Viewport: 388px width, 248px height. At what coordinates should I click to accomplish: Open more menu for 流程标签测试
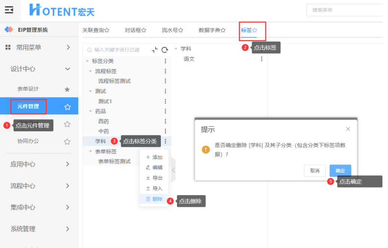pyautogui.click(x=165, y=81)
